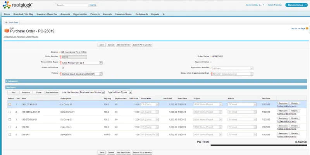Click the Search button in header
The image size is (310, 155).
tap(93, 5)
